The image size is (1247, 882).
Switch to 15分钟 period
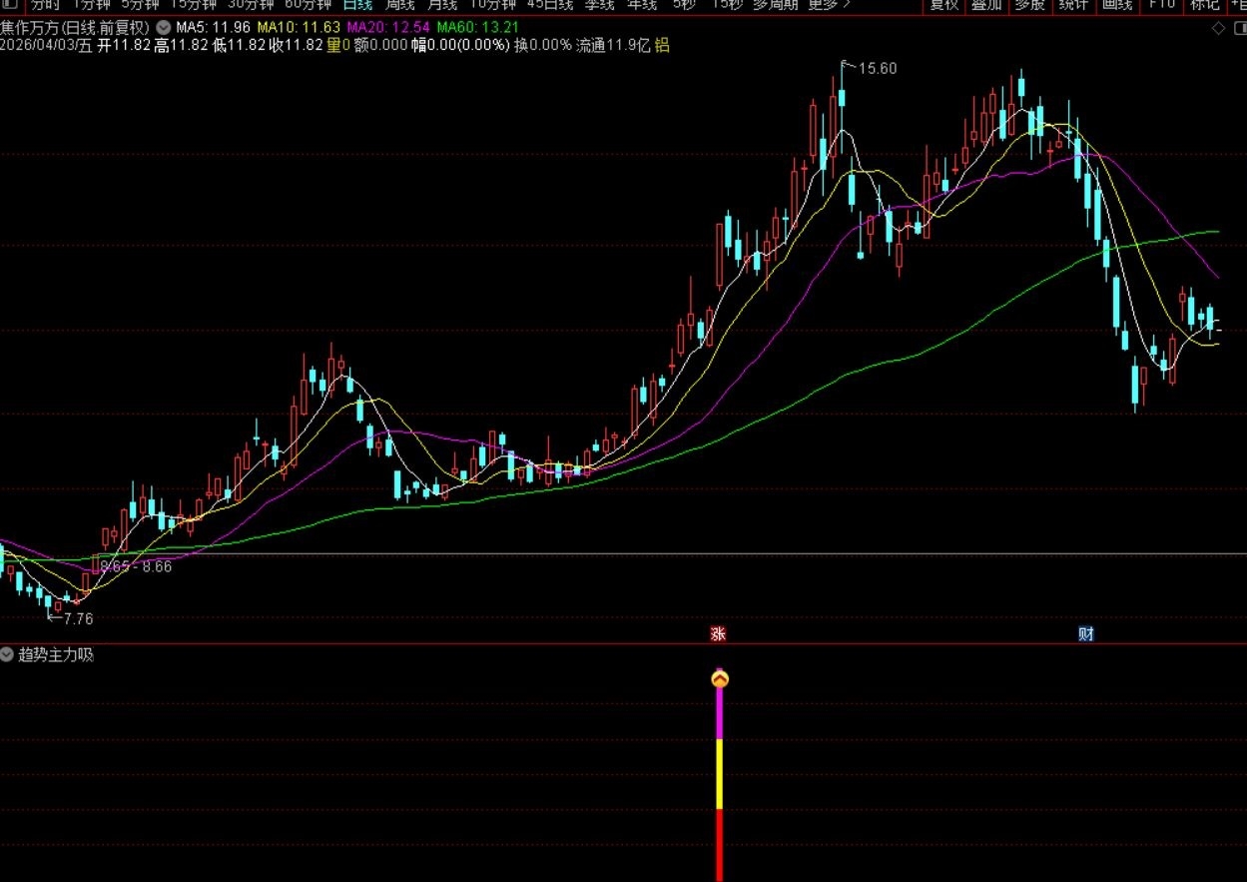(193, 5)
